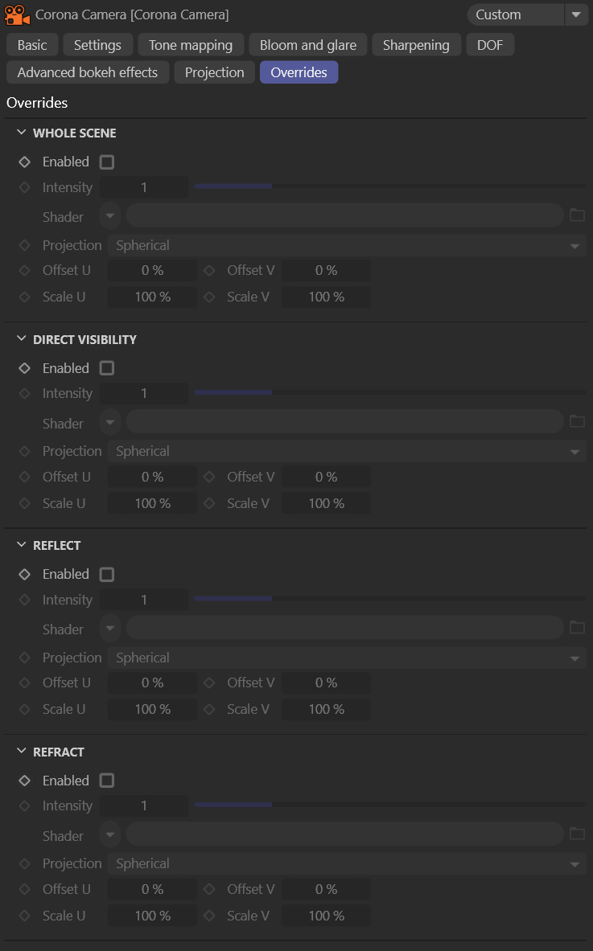The width and height of the screenshot is (593, 951).
Task: Enable the Whole Scene override checkbox
Action: pyautogui.click(x=107, y=162)
